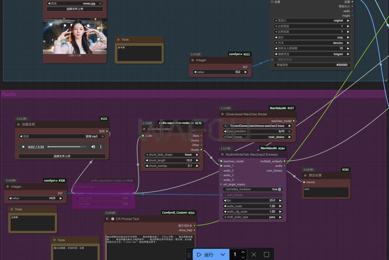
Task: Click the square stop icon in run toolbar
Action: 266,255
